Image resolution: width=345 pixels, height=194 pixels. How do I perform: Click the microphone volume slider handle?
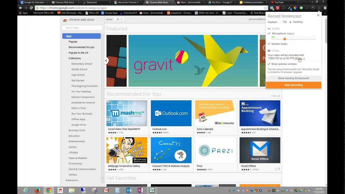click(x=285, y=39)
